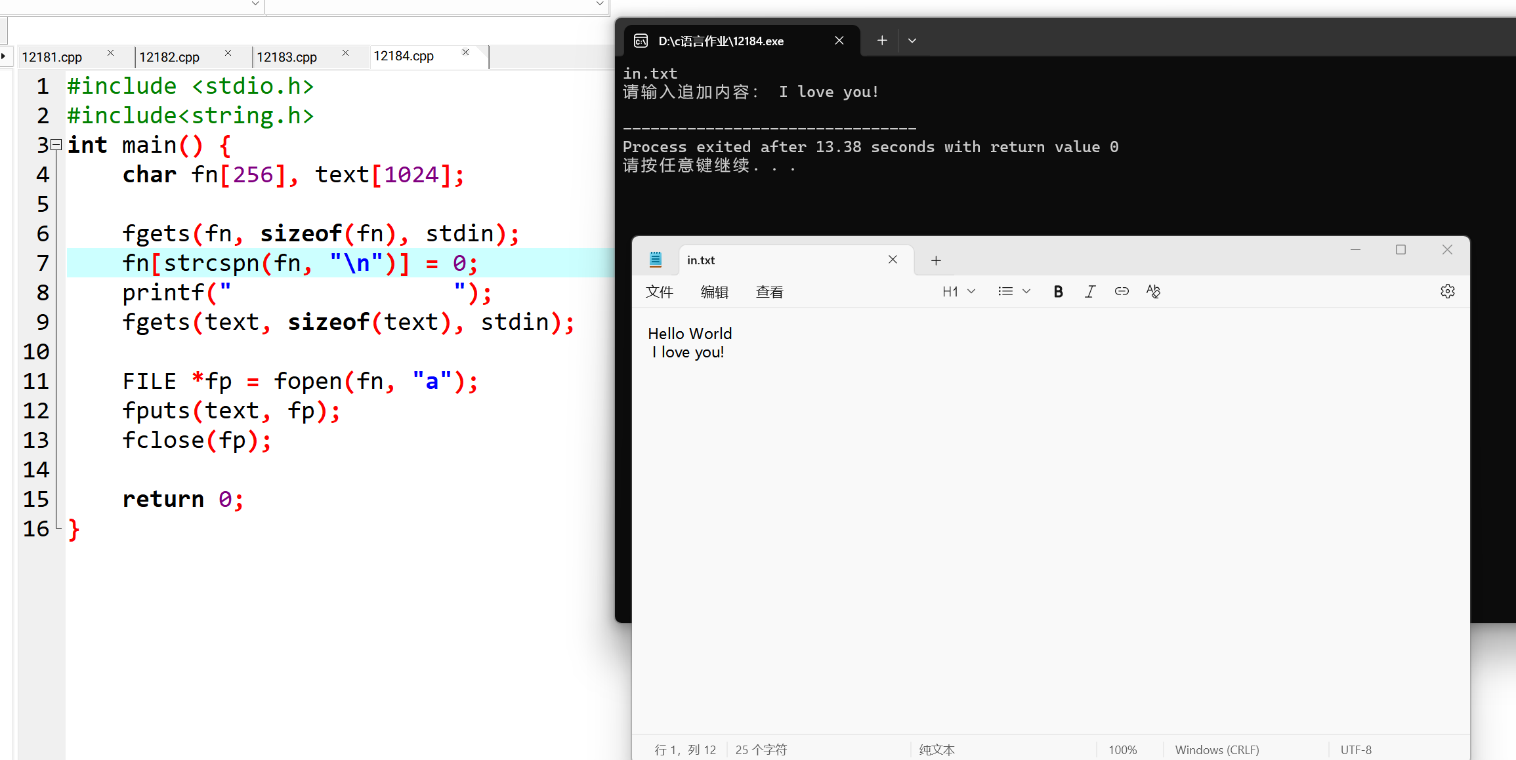Click the Notepad app icon

655,260
